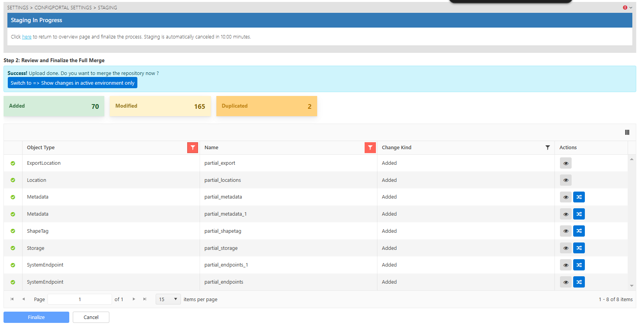Click 'here' link to return to overview
The width and height of the screenshot is (637, 326).
(x=27, y=37)
